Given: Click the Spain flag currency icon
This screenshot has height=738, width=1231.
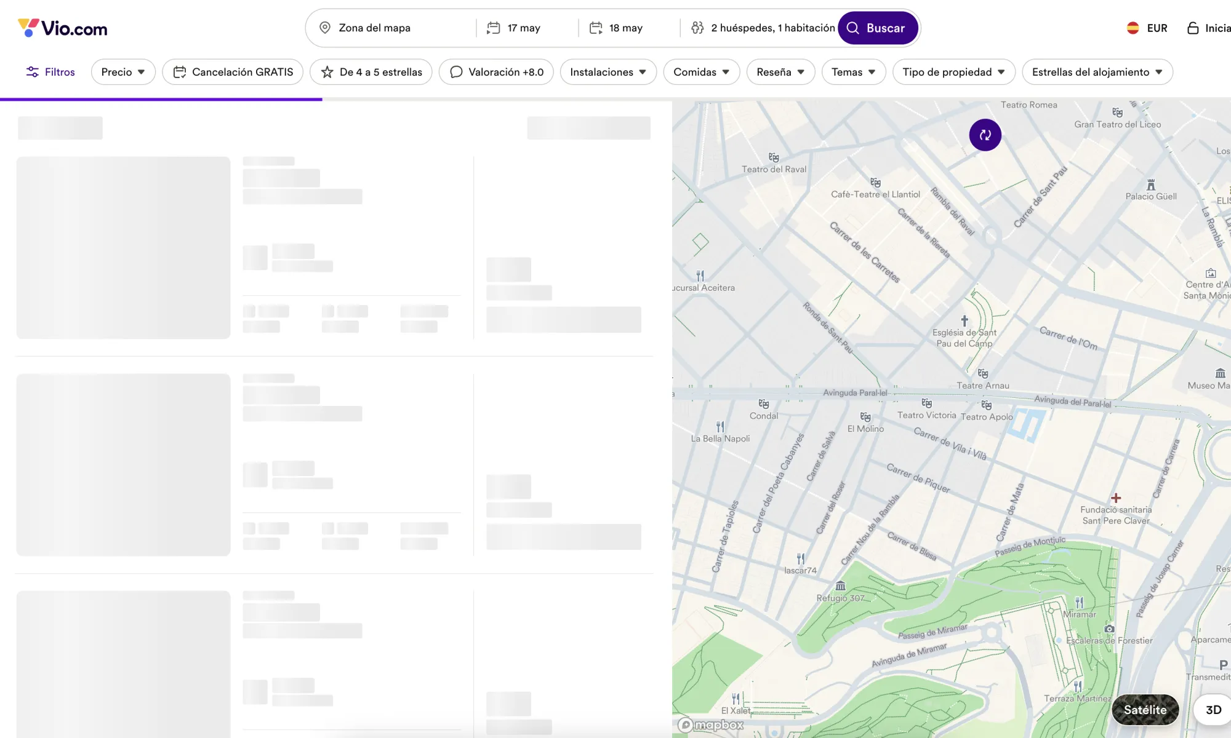Looking at the screenshot, I should click(1133, 28).
